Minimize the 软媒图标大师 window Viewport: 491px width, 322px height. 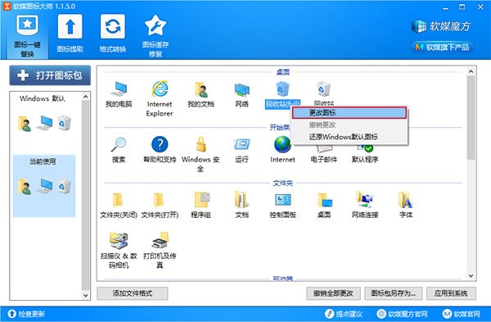pos(446,7)
